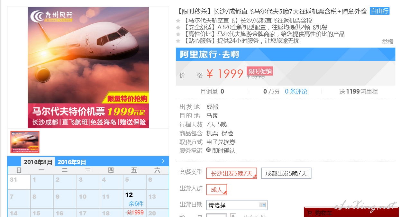
Task: Click the next month arrow on calendar
Action: pyautogui.click(x=163, y=161)
